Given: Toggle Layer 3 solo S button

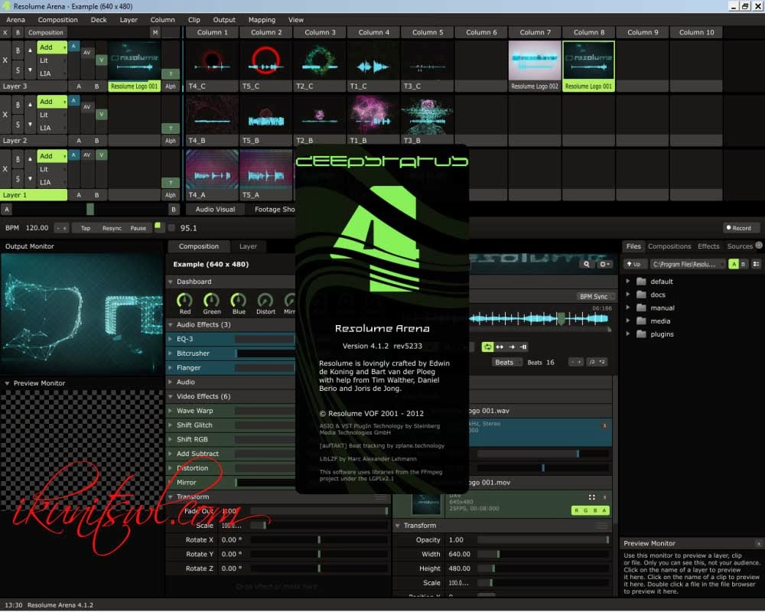Looking at the screenshot, I should (18, 70).
